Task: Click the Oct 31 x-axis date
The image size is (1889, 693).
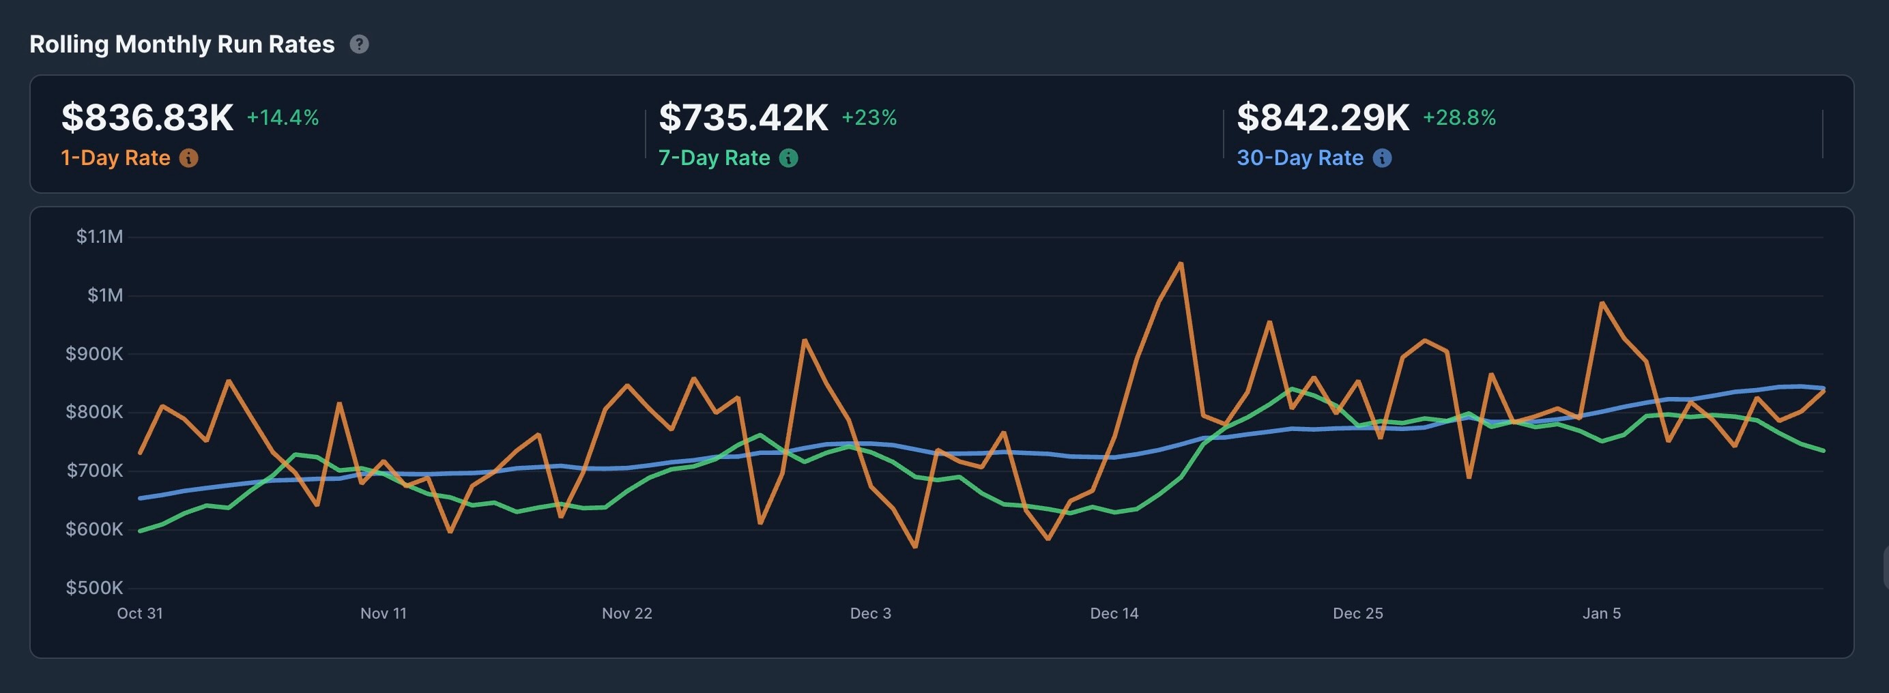Action: [x=140, y=614]
